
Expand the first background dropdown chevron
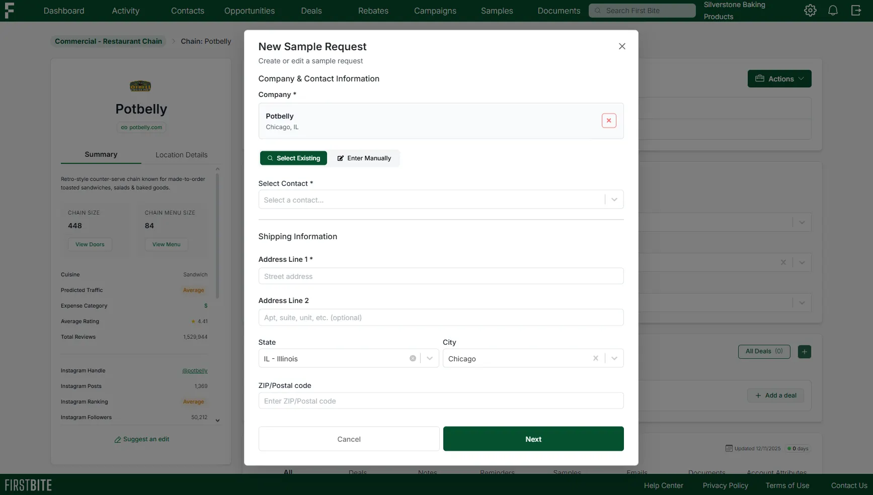[802, 222]
